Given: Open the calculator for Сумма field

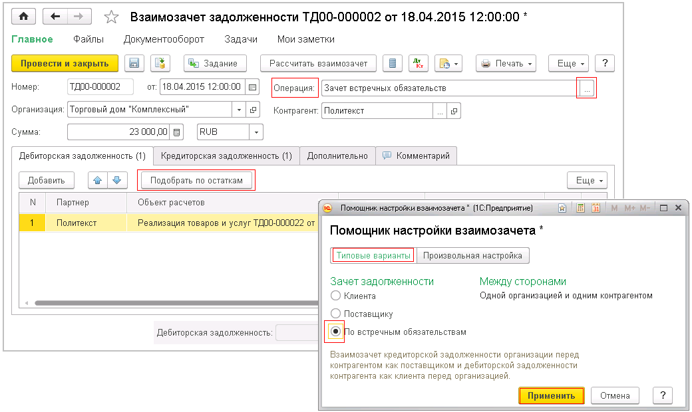Looking at the screenshot, I should coord(176,132).
